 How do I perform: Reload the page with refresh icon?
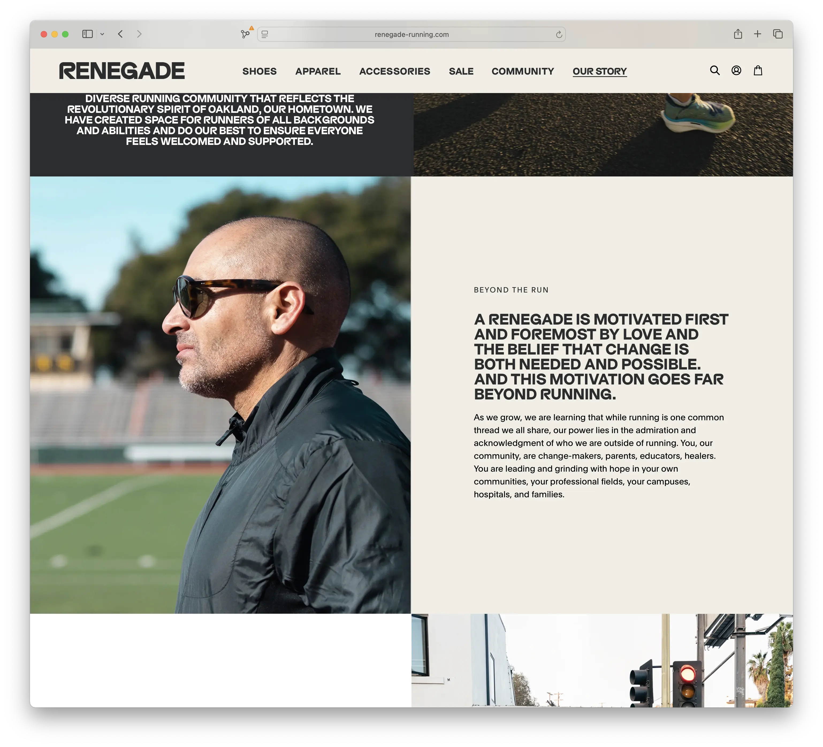559,35
